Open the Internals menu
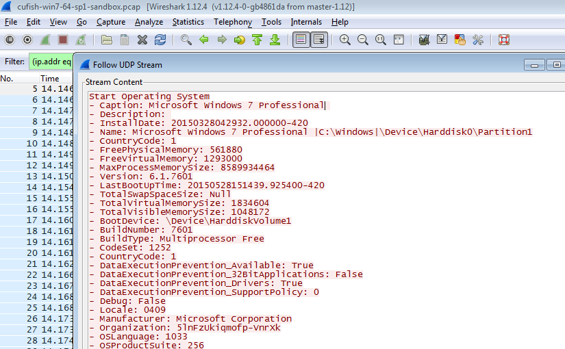Image resolution: width=565 pixels, height=349 pixels. point(306,22)
